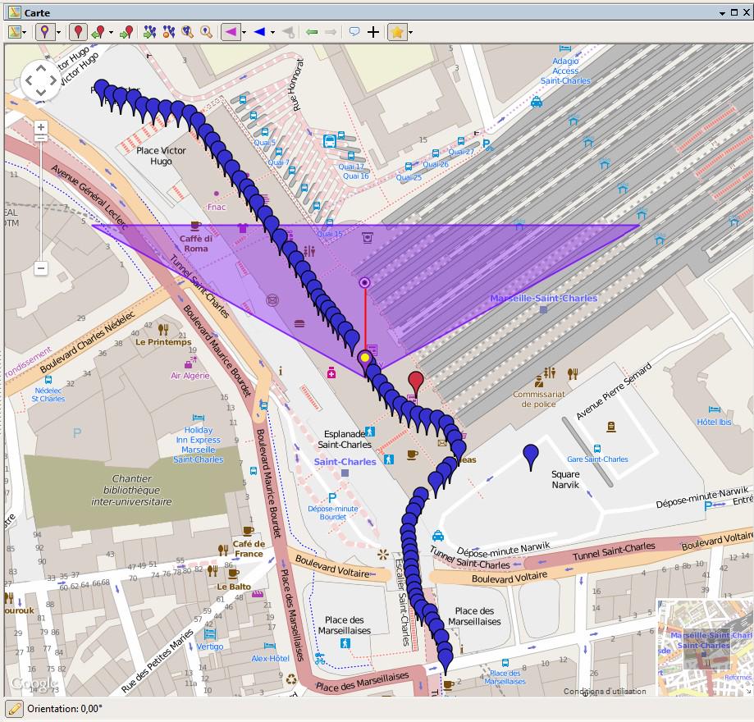Click the pencil icon beside Orientation
Viewport: 754px width, 722px height.
click(15, 709)
